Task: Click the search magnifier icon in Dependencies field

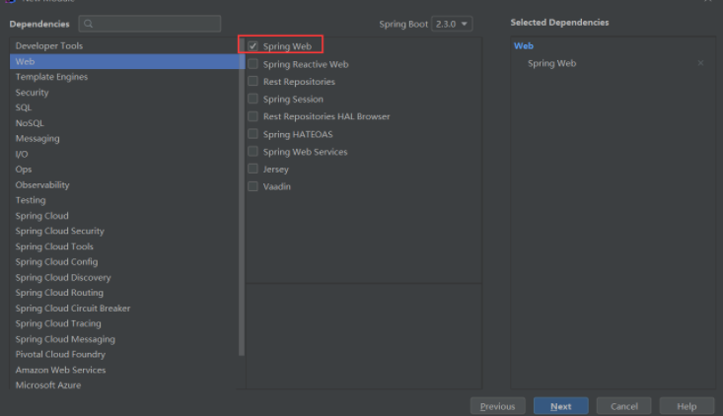Action: click(x=88, y=24)
